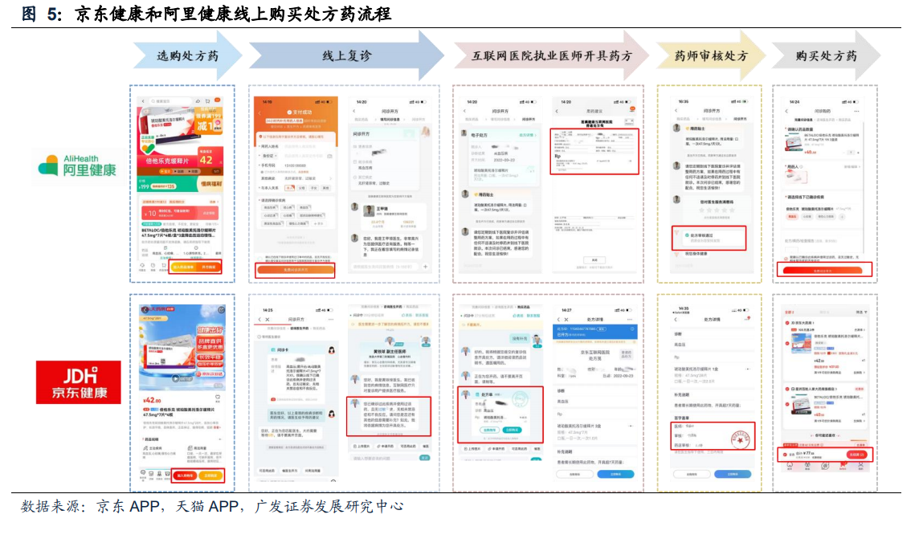This screenshot has width=919, height=543.
Task: Click the 互联网医院执业医师开具药方 step label
Action: (x=552, y=56)
